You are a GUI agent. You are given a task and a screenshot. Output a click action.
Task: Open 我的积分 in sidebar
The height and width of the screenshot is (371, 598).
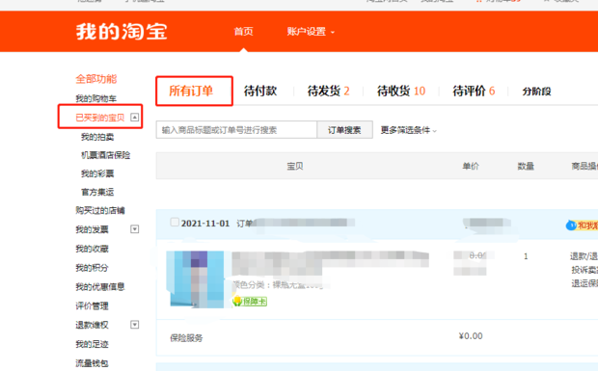[x=92, y=268]
